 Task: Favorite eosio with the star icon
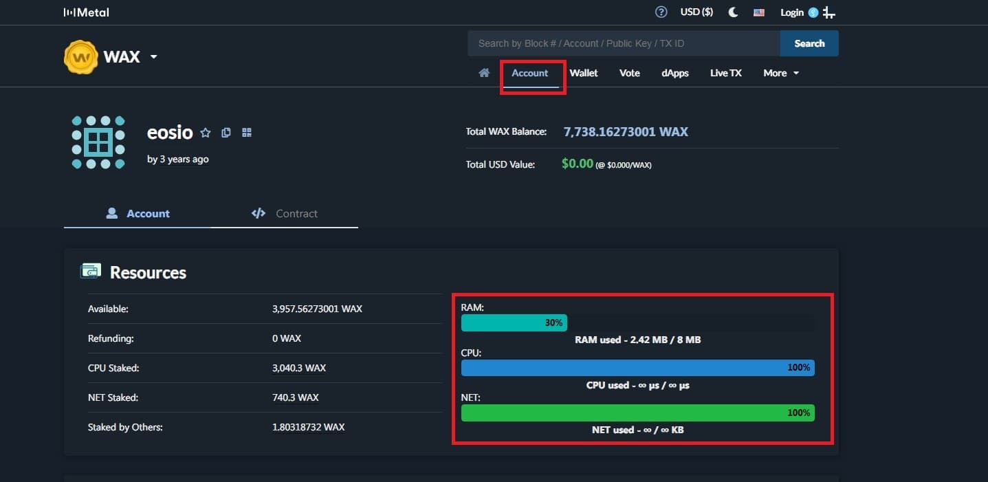click(205, 133)
